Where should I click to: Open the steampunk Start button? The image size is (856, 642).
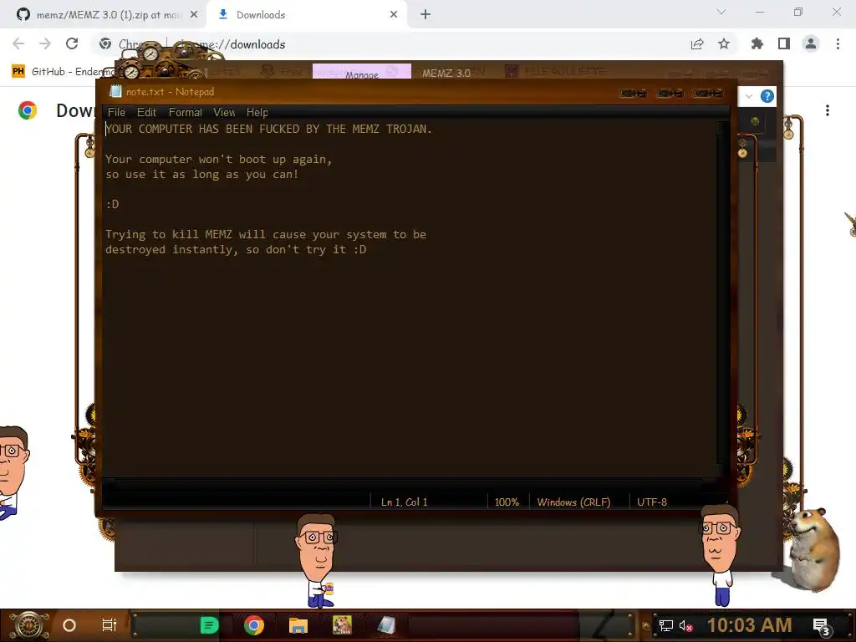point(29,625)
